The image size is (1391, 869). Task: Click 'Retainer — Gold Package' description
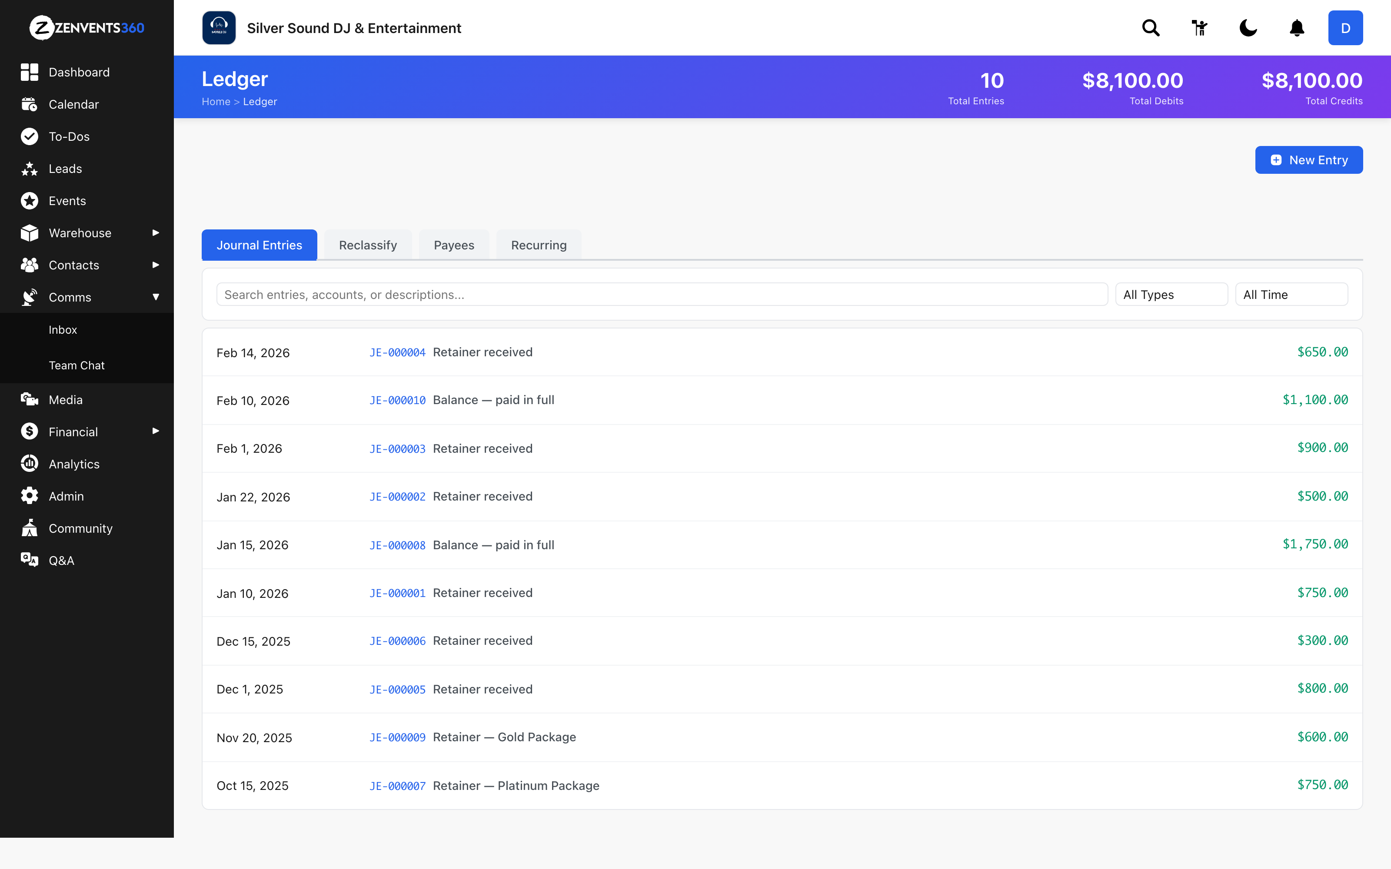coord(504,737)
